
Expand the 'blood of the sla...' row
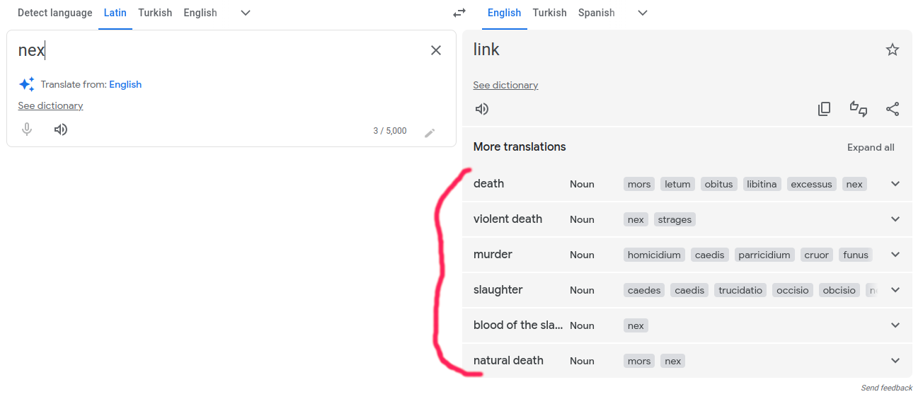click(895, 325)
